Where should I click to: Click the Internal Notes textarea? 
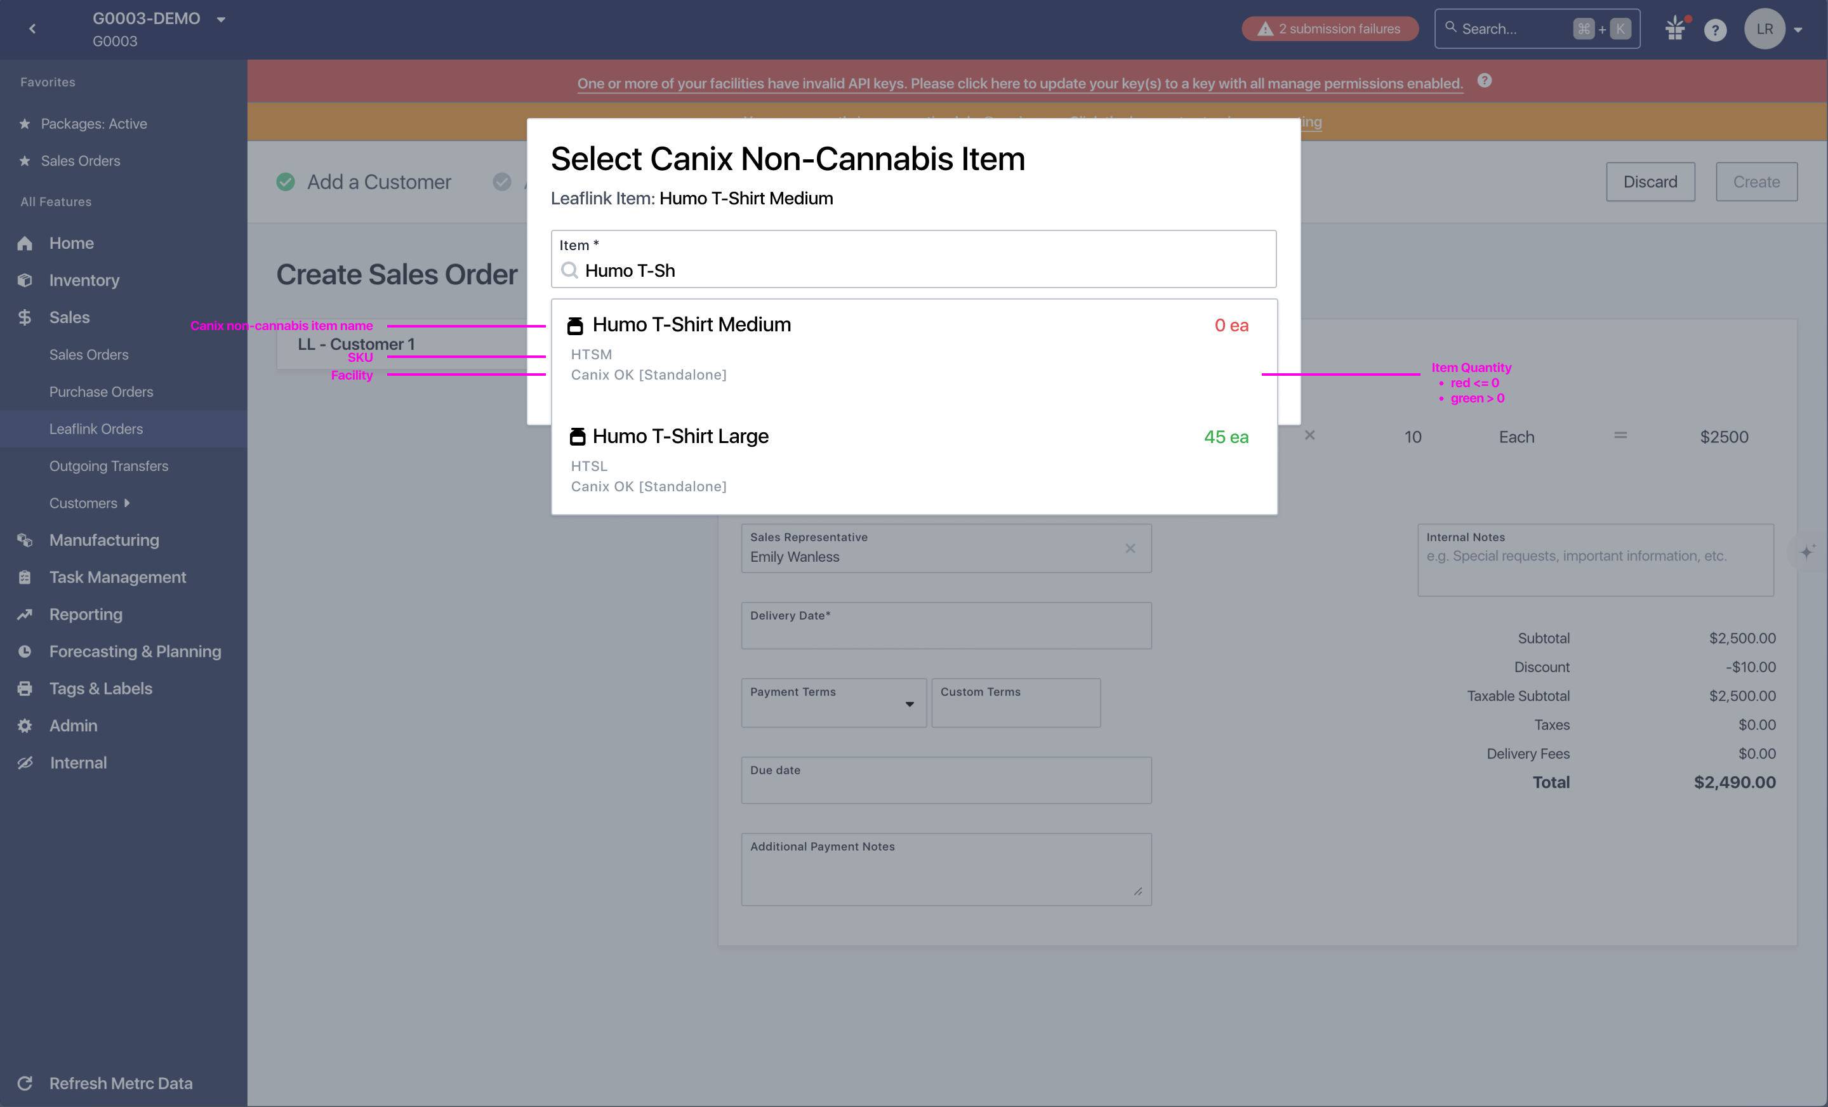point(1595,560)
